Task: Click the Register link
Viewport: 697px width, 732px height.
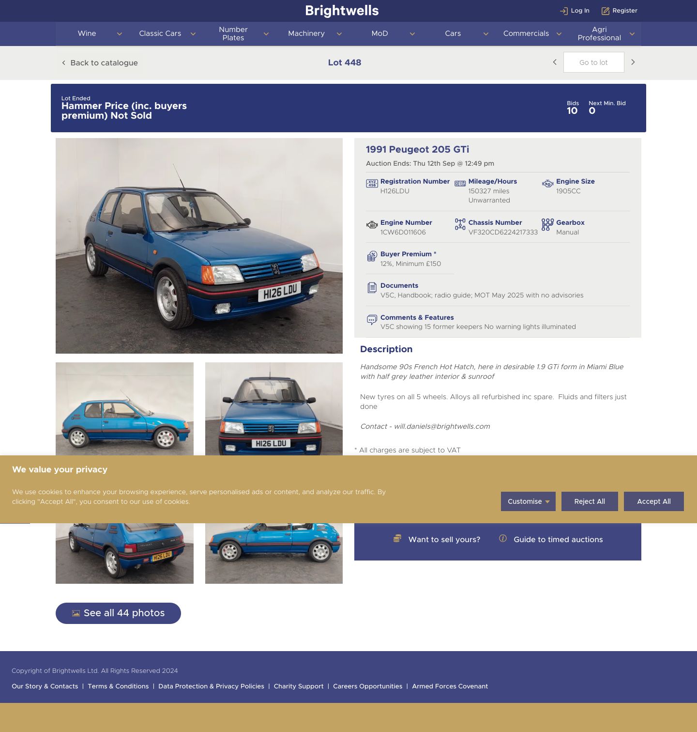Action: 625,11
